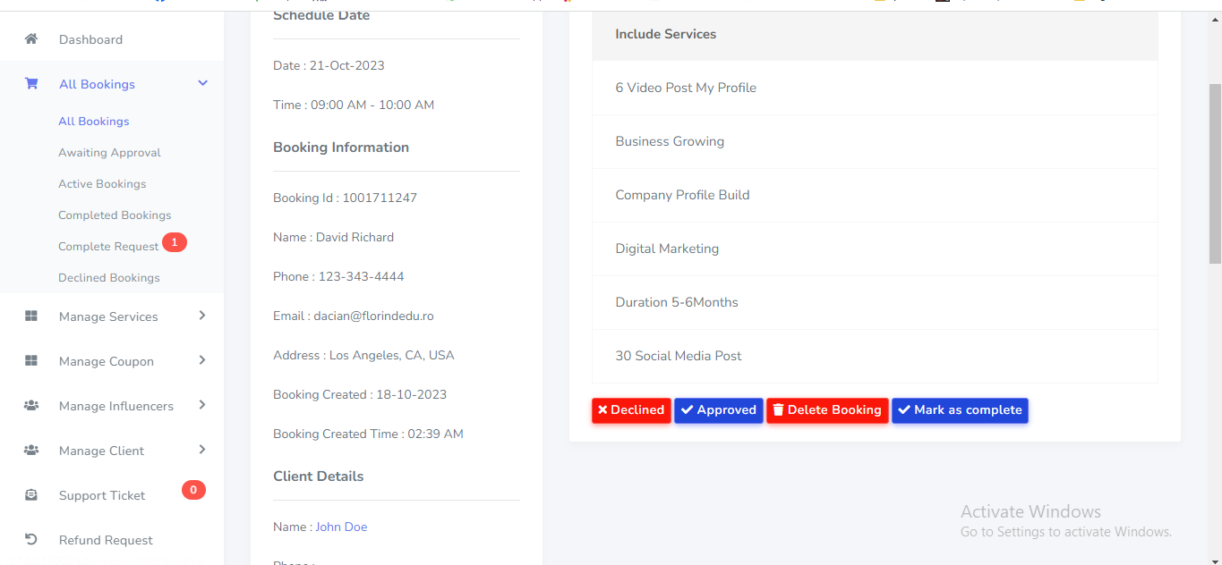This screenshot has height=565, width=1222.
Task: Click the Refund Request undo icon
Action: [x=31, y=540]
